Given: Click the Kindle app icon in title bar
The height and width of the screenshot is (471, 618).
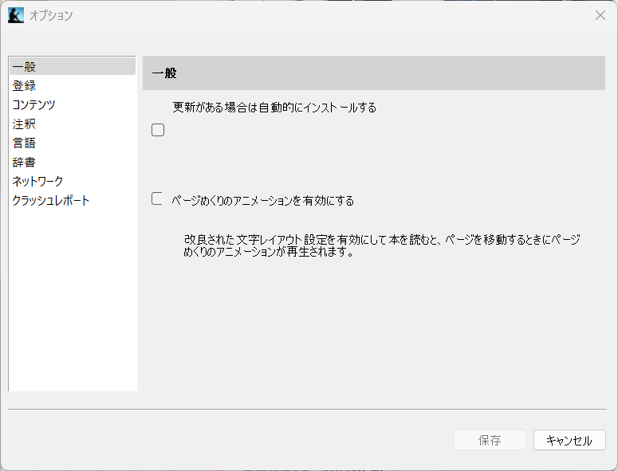Looking at the screenshot, I should (x=16, y=15).
